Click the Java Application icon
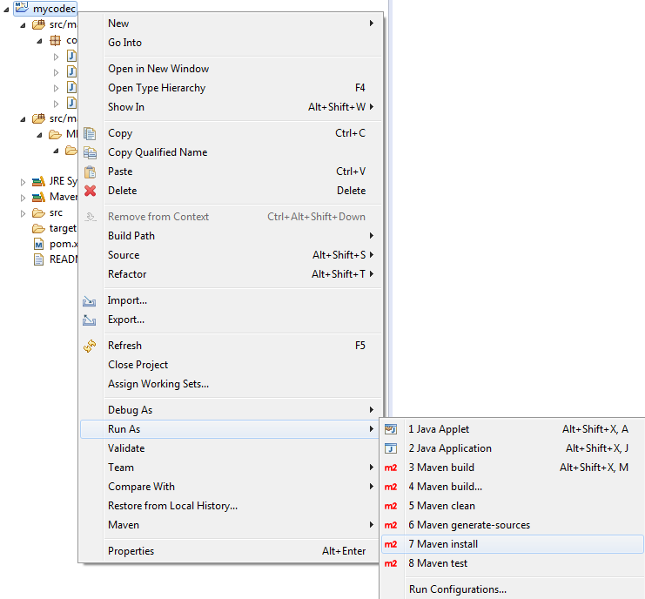The image size is (645, 599). click(x=391, y=448)
